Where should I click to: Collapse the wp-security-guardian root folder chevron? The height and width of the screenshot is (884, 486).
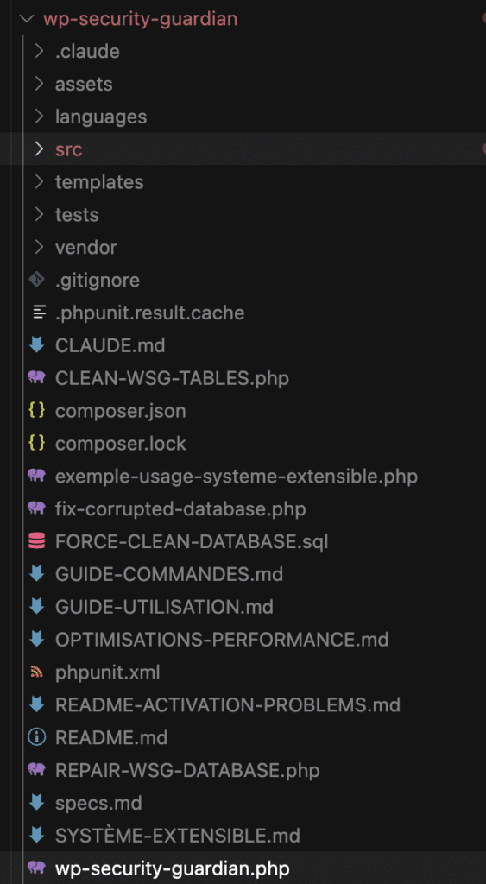pyautogui.click(x=26, y=19)
